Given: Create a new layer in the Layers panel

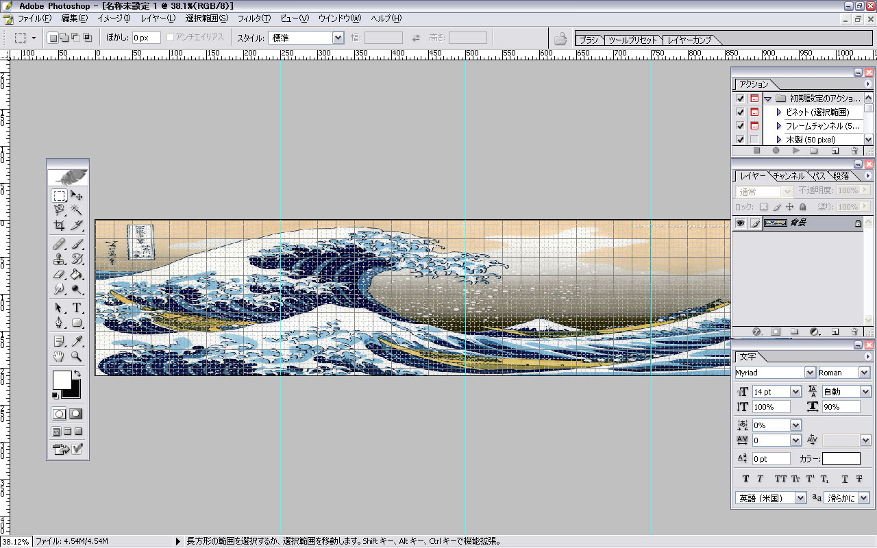Looking at the screenshot, I should (x=835, y=331).
